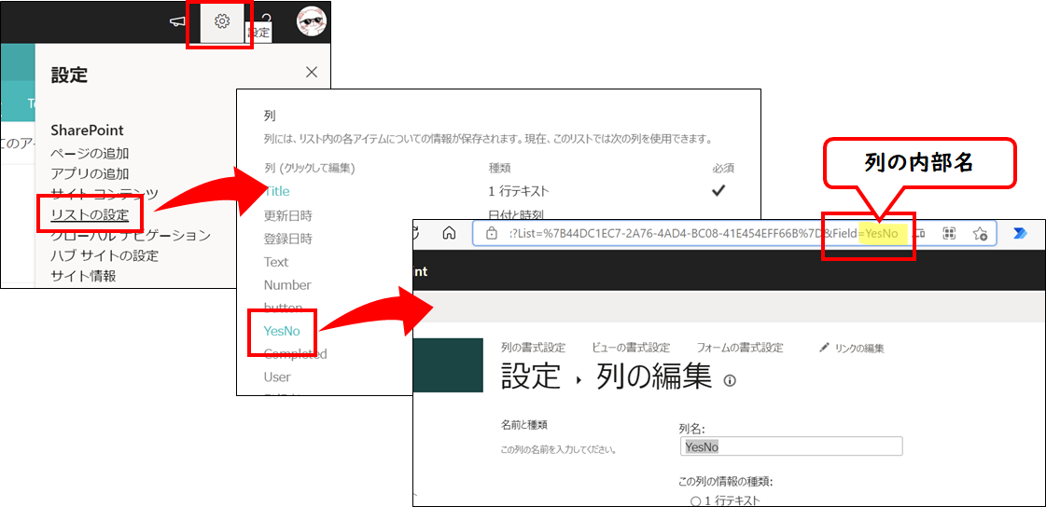Click info icon beside 列の編集

[730, 380]
